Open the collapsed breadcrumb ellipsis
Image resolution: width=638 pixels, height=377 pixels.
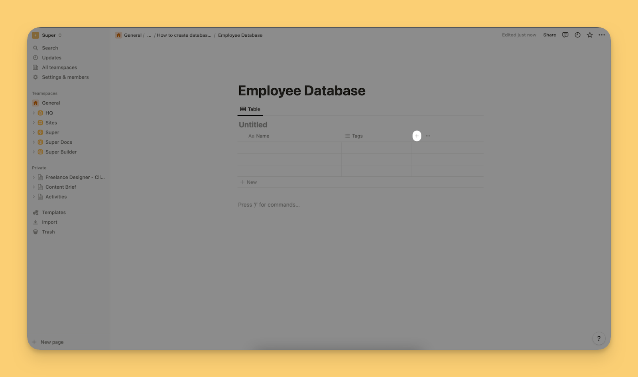click(149, 35)
